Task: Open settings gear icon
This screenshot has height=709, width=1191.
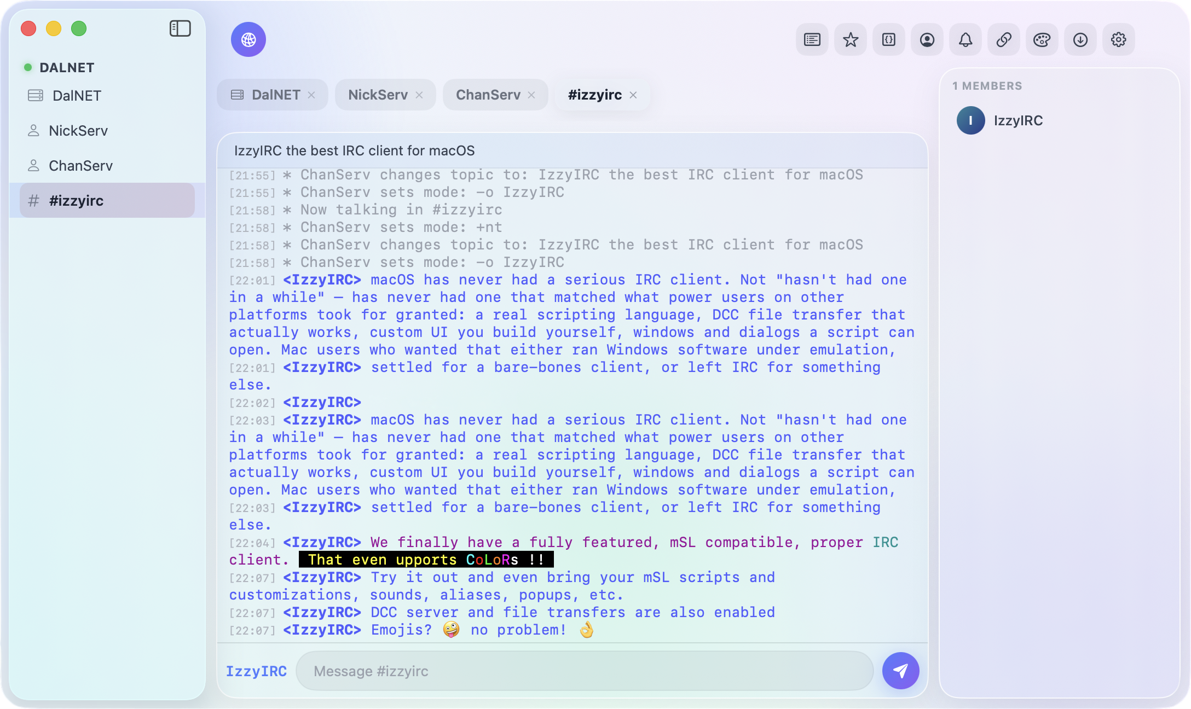Action: point(1119,39)
